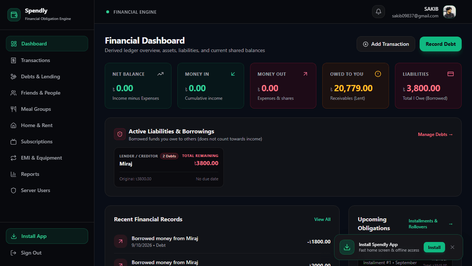Click the download icon in install banner
This screenshot has height=266, width=472.
347,247
